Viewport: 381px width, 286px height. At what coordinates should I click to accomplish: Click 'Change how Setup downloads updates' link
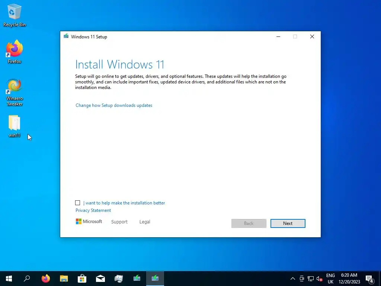point(114,105)
